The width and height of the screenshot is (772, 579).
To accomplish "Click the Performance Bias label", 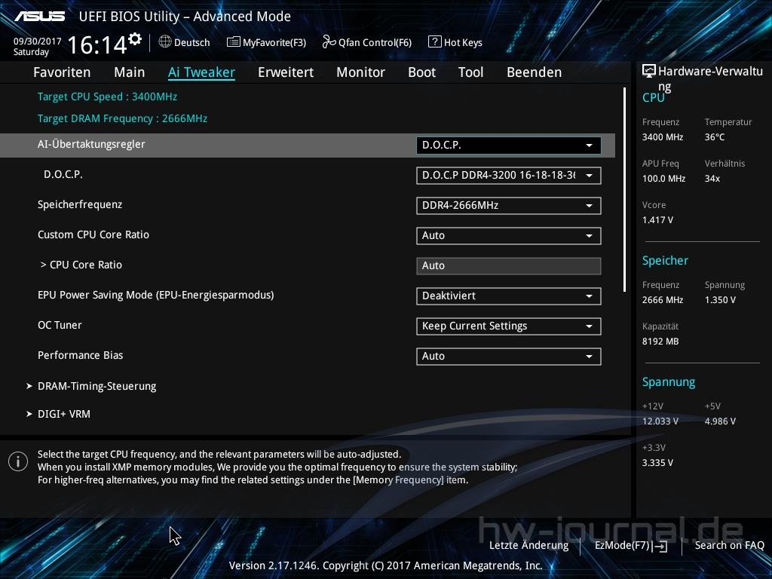I will click(80, 355).
